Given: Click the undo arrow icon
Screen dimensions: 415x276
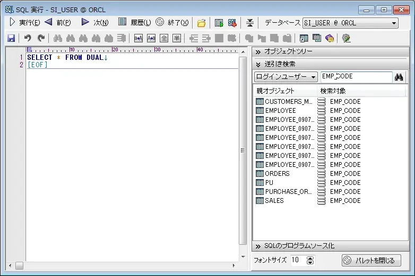Looking at the screenshot, I should click(x=28, y=38).
